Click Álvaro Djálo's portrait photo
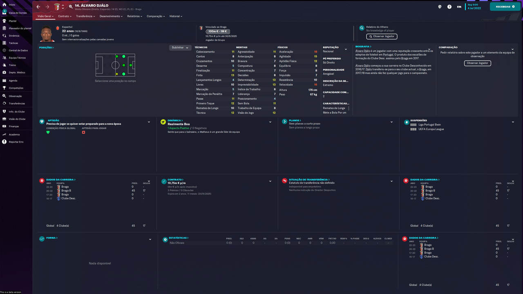Image resolution: width=523 pixels, height=294 pixels. point(47,34)
